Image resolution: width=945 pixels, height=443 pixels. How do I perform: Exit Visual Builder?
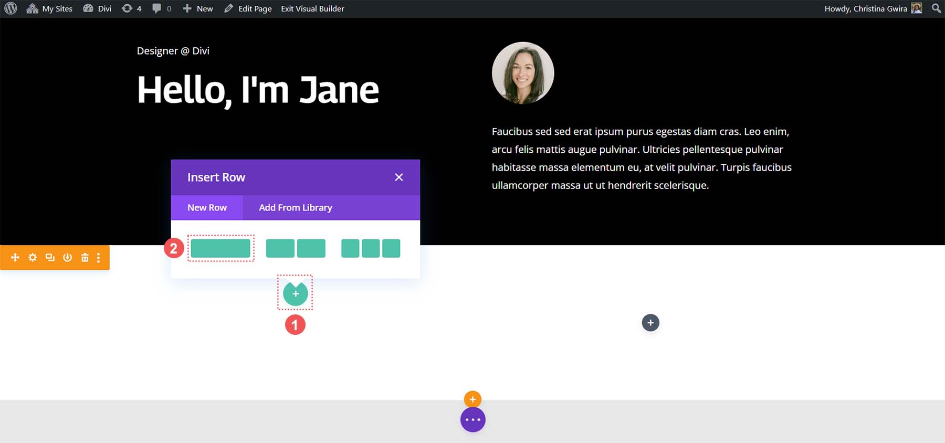(x=312, y=8)
